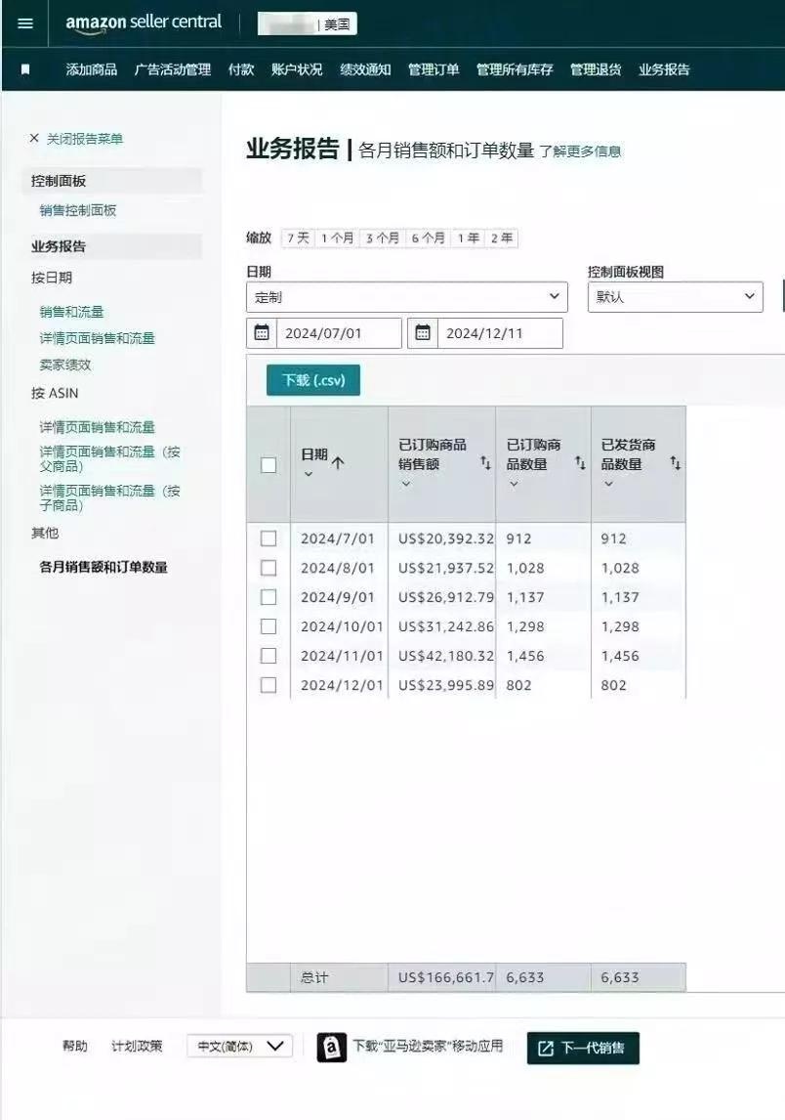
Task: Expand chevron under 已发货商品数量 header
Action: tap(608, 484)
